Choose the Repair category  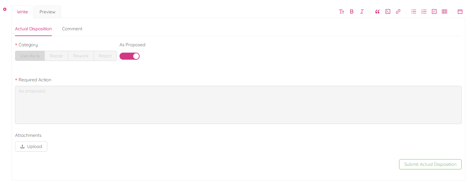pos(56,56)
